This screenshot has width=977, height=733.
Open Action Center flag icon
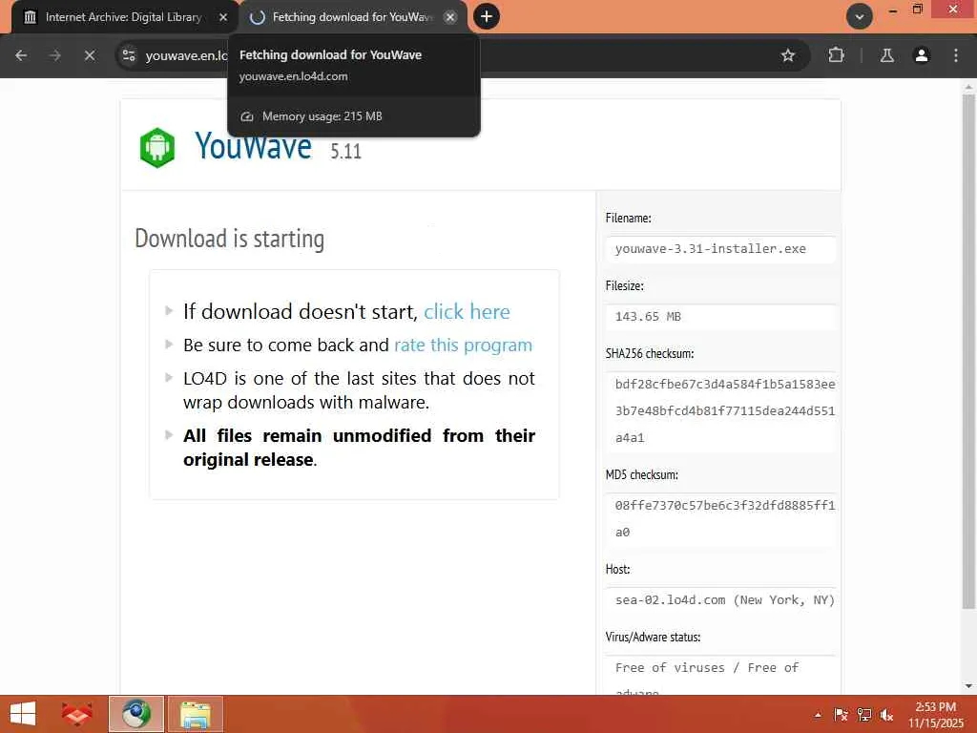tap(841, 715)
